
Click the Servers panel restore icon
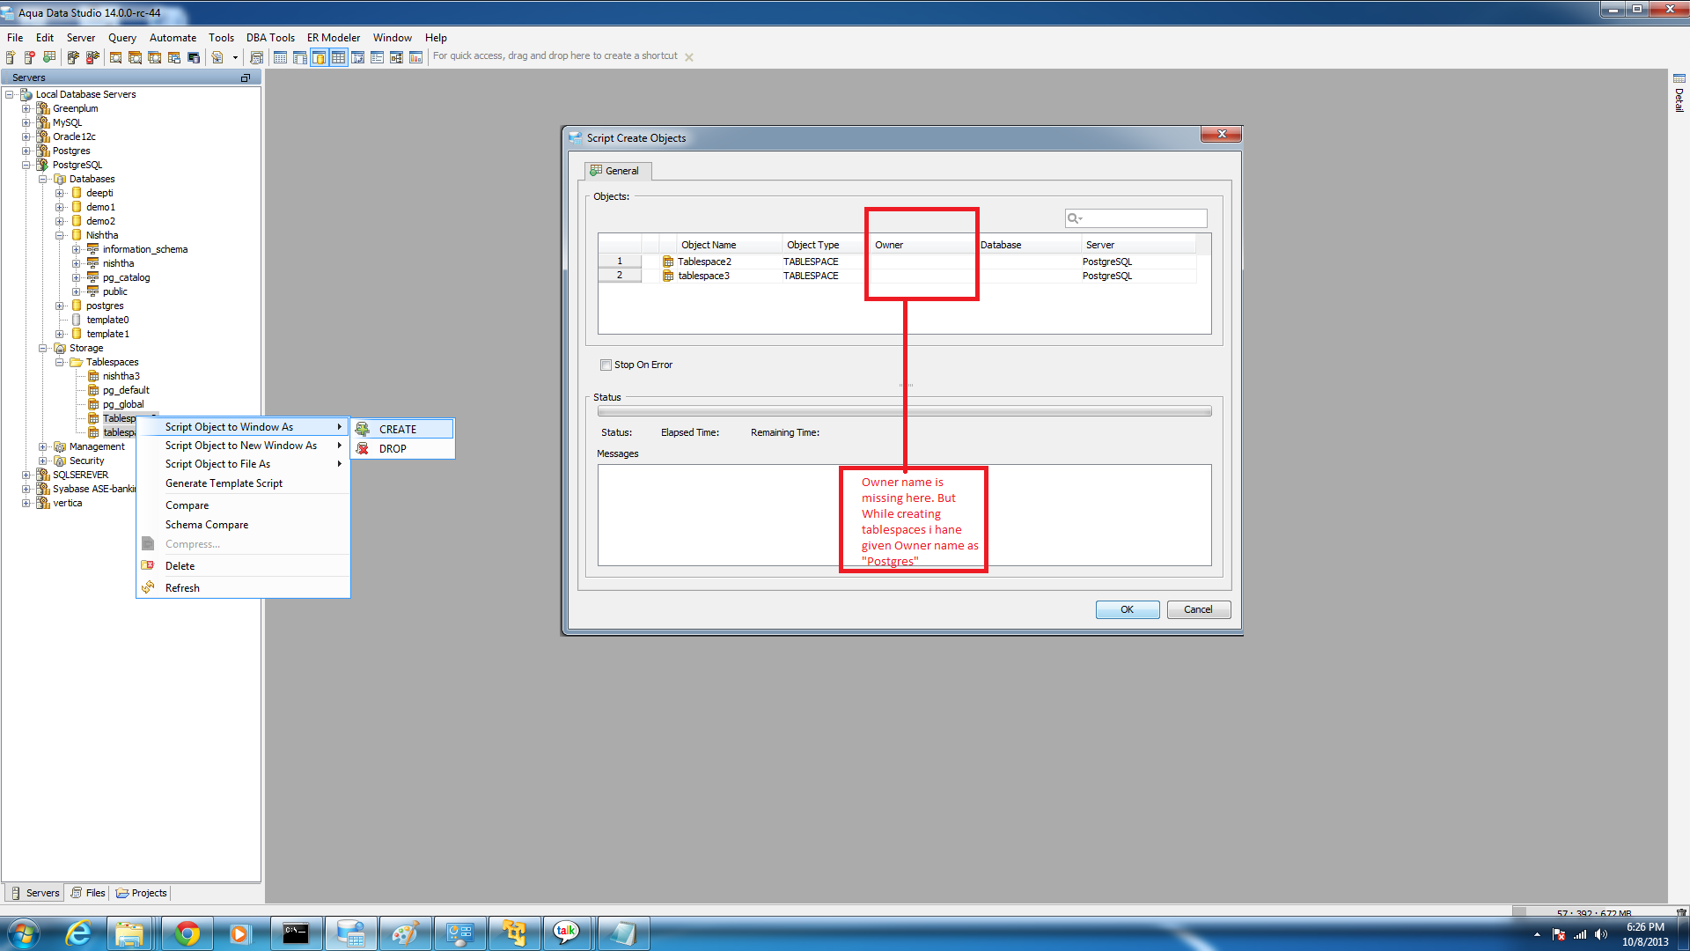point(246,77)
